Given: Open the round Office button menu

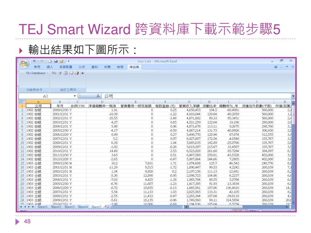Looking at the screenshot, I should [25, 64].
